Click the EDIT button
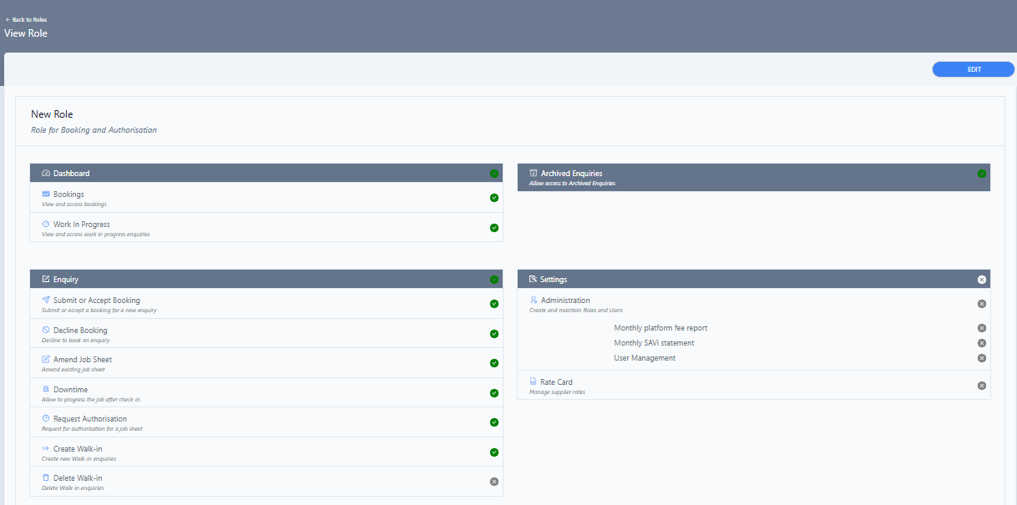The width and height of the screenshot is (1017, 505). 973,68
